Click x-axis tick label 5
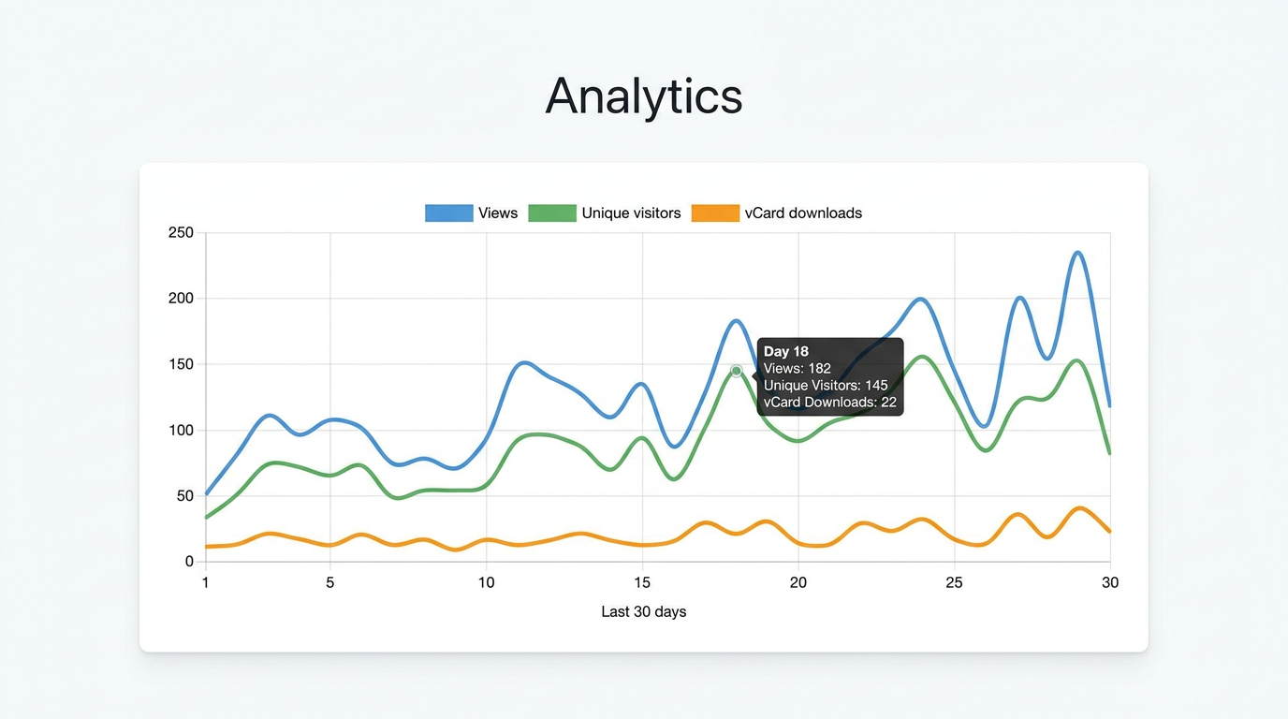Screen dimensions: 1288x719 tap(330, 582)
